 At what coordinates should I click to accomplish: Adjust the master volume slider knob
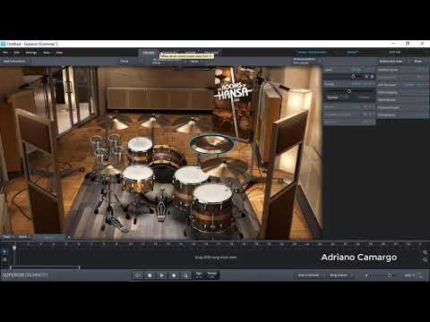[390, 275]
